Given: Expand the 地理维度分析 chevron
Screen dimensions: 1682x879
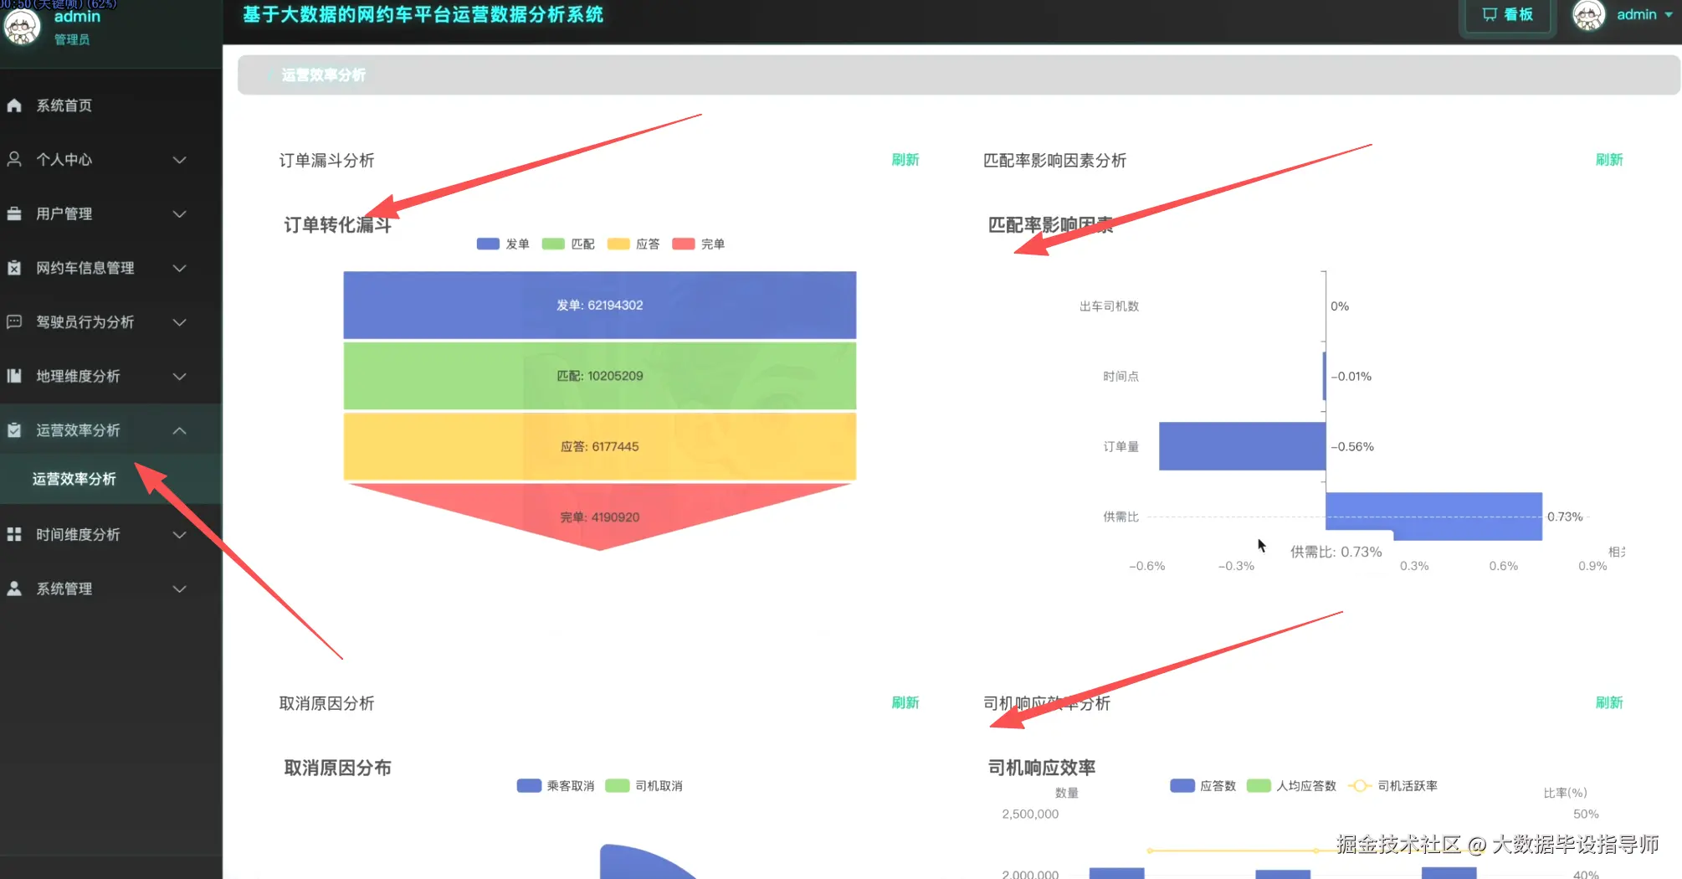Looking at the screenshot, I should 179,376.
